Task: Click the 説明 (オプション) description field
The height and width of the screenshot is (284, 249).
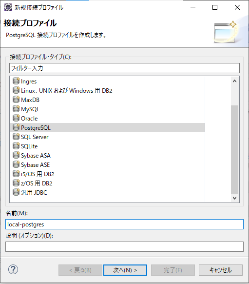Action: pos(124,246)
